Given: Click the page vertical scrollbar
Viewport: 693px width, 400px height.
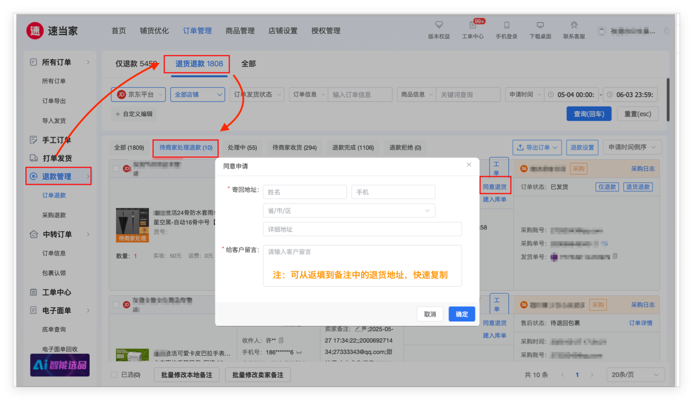Looking at the screenshot, I should pos(668,99).
